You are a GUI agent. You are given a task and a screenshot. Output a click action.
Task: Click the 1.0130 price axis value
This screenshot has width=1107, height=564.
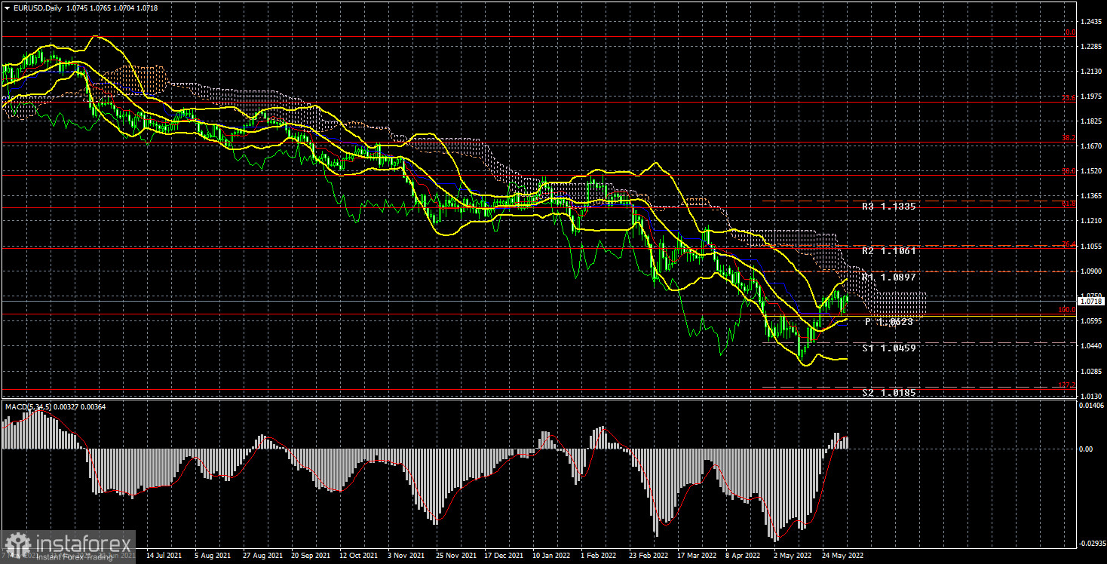pyautogui.click(x=1090, y=396)
